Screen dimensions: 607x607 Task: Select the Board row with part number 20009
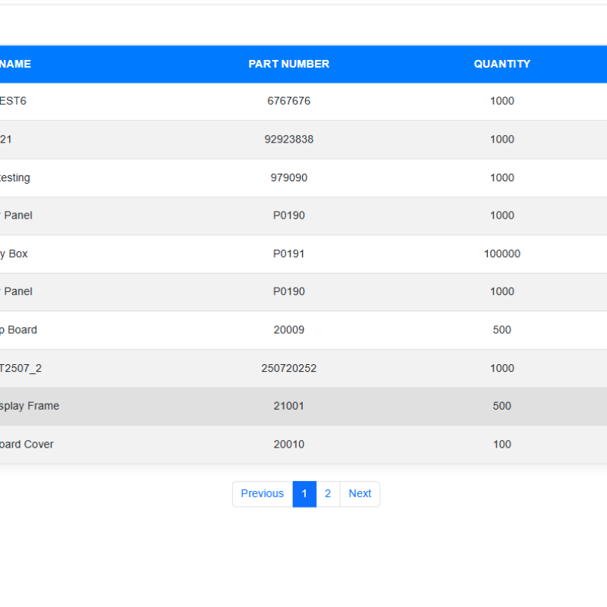[x=289, y=329]
